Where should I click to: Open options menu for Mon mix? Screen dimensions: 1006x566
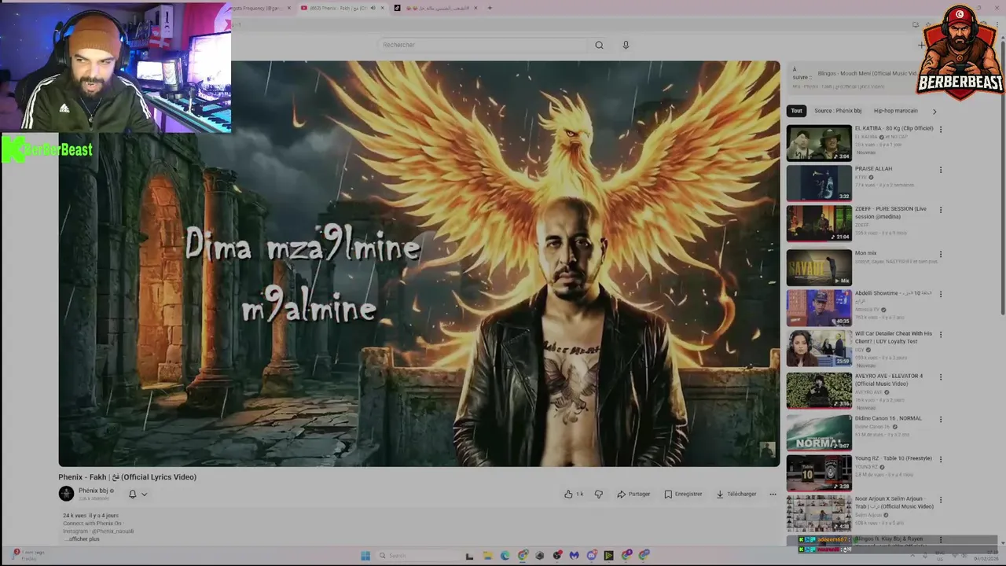pos(940,254)
